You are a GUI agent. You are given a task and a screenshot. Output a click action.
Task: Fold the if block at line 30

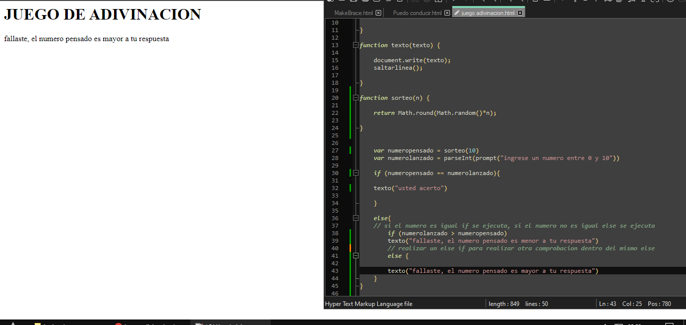coord(356,173)
